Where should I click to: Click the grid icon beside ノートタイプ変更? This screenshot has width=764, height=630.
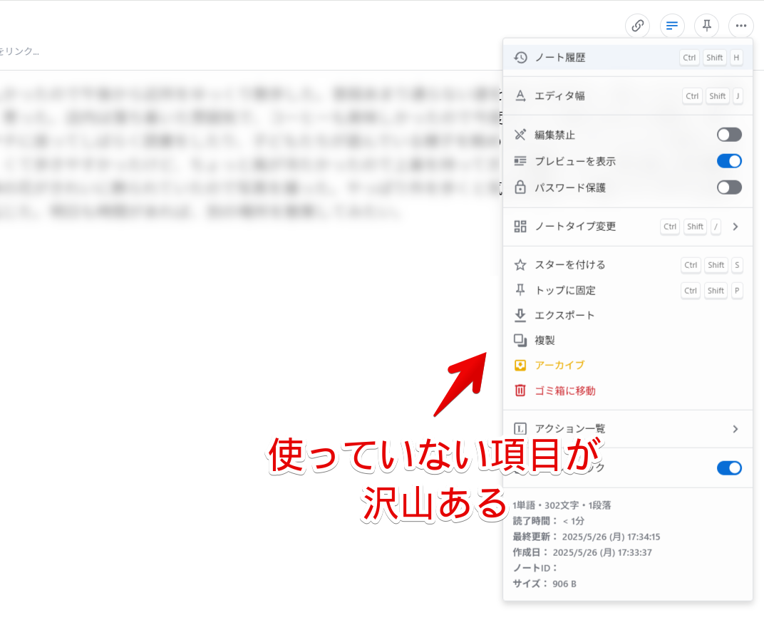520,227
